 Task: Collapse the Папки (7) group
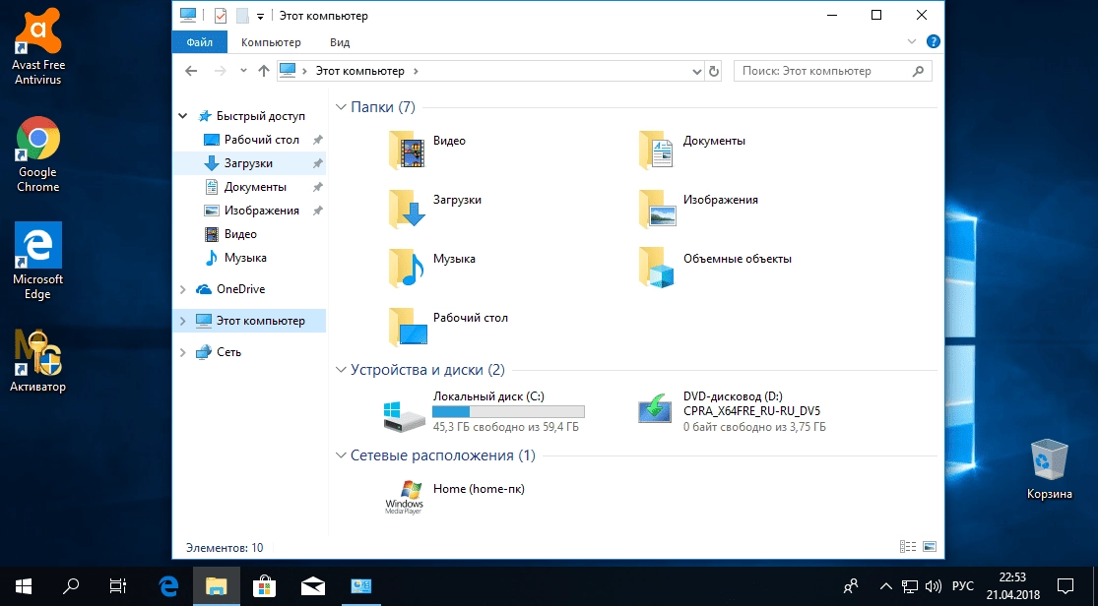341,107
